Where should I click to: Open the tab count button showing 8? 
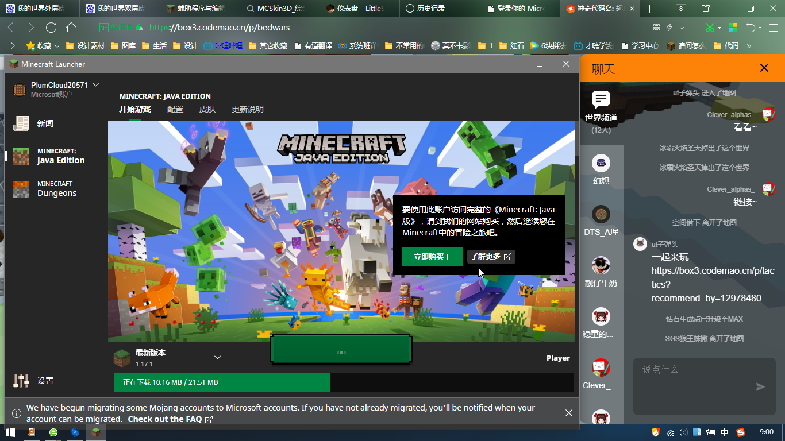(681, 9)
